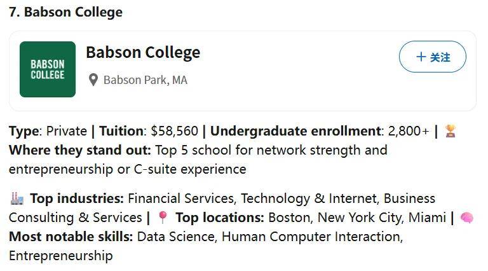Click the 'Type' label text

point(24,132)
